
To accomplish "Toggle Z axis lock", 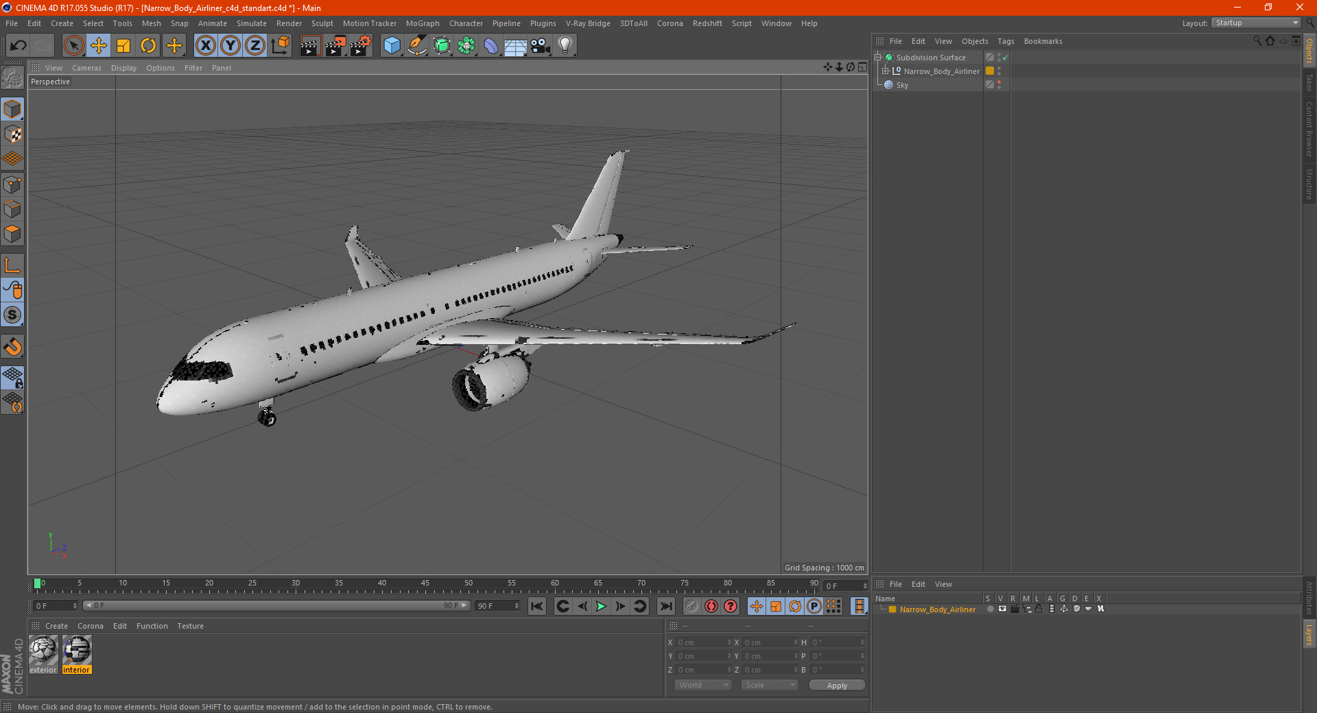I will pyautogui.click(x=255, y=46).
